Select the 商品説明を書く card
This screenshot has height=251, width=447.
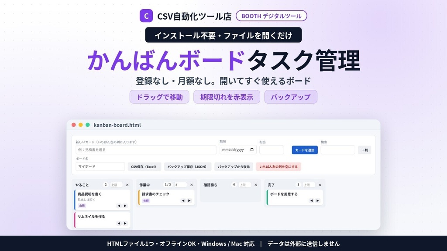tap(102, 200)
